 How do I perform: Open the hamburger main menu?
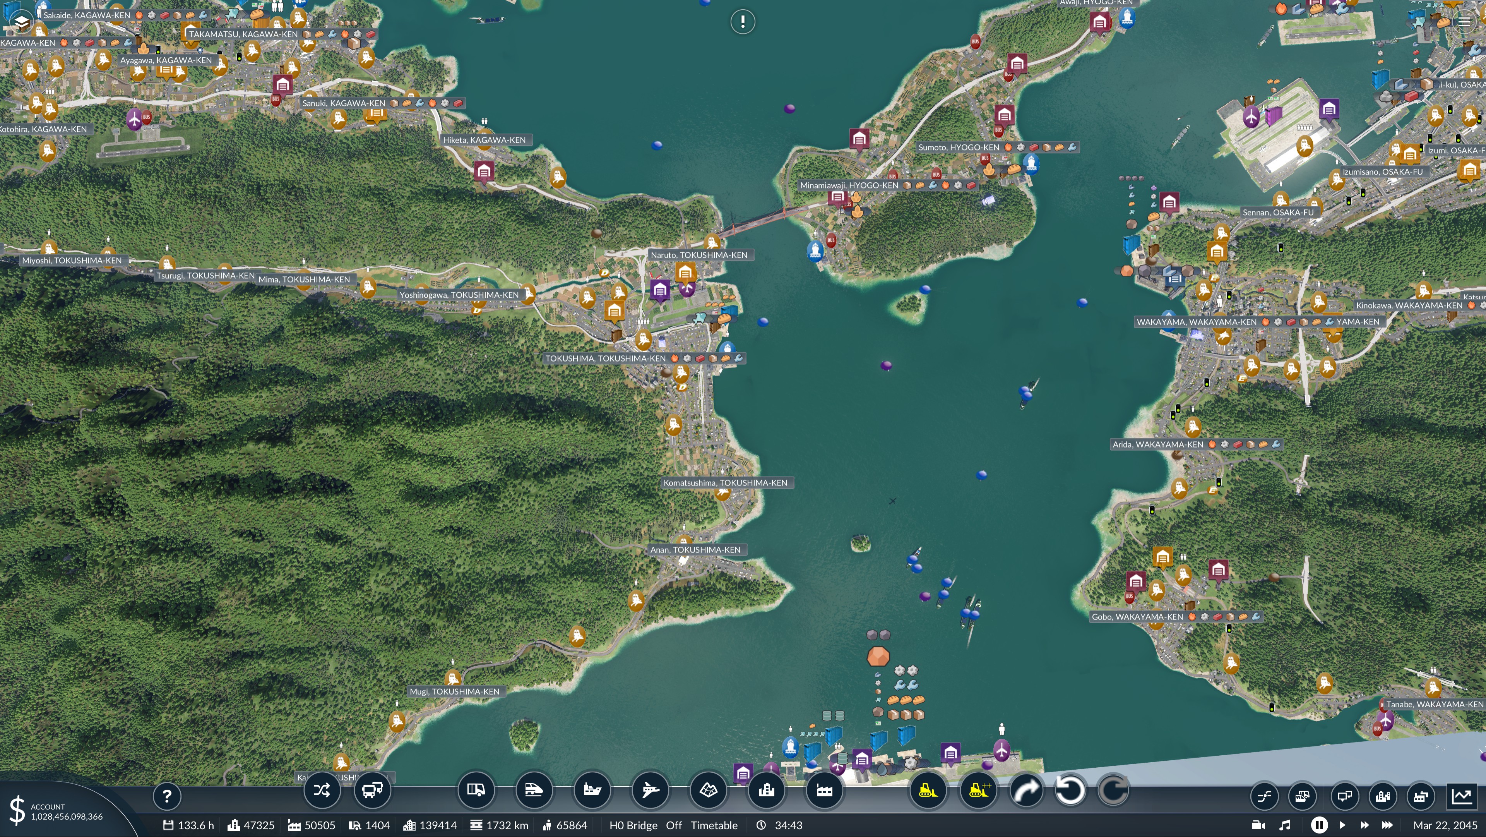click(x=1464, y=22)
